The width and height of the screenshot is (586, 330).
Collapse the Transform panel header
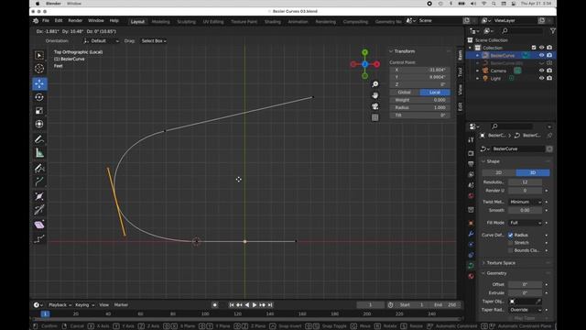pos(405,51)
